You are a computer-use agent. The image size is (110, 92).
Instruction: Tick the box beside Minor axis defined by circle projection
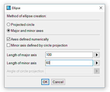[x=8, y=45]
